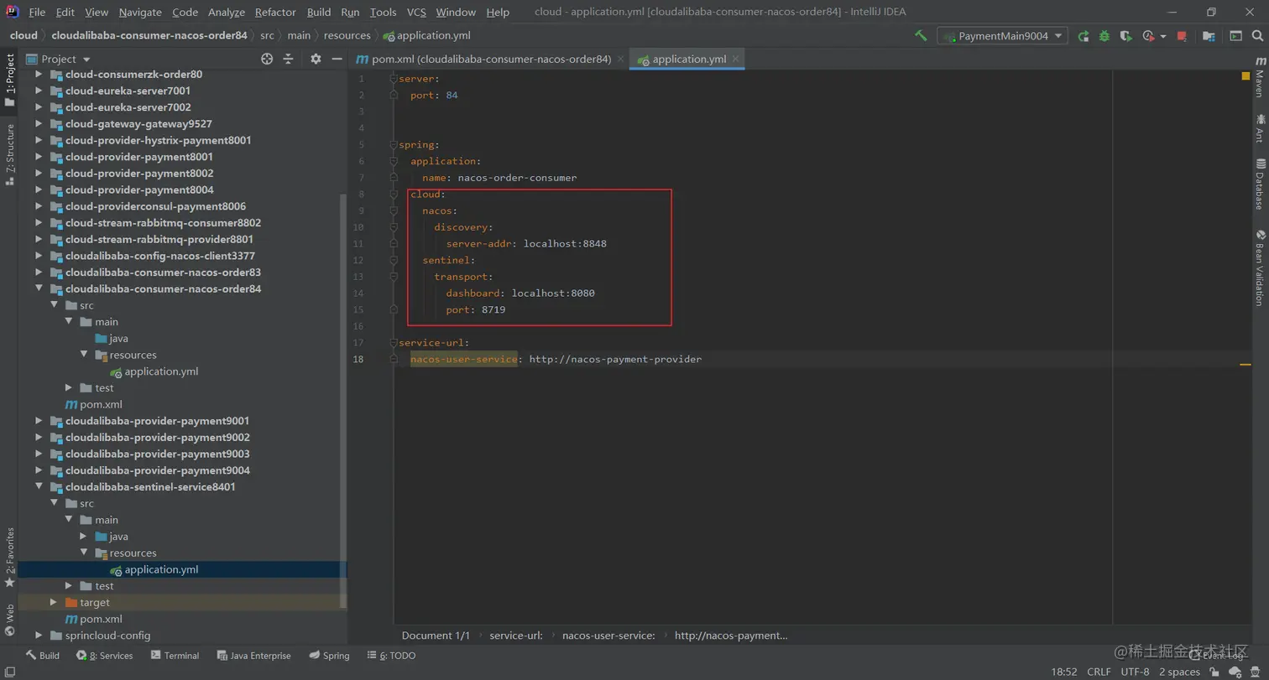Open Project panel settings gear
Image resolution: width=1269 pixels, height=680 pixels.
(x=316, y=59)
